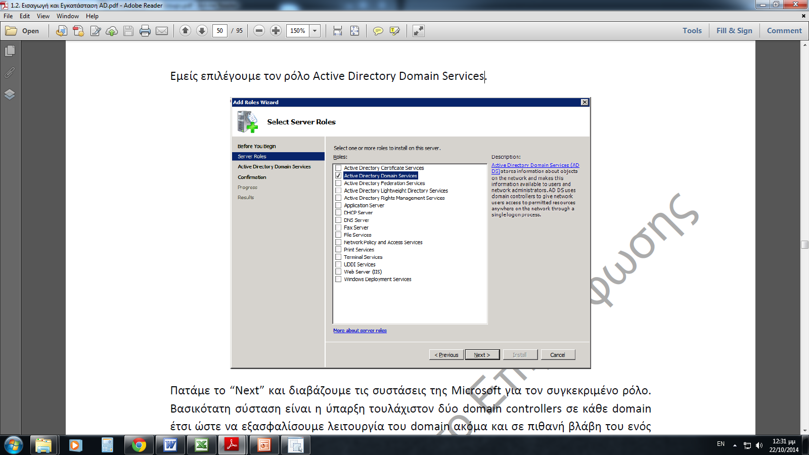Click the Save file toolbar icon
The height and width of the screenshot is (455, 809).
128,31
